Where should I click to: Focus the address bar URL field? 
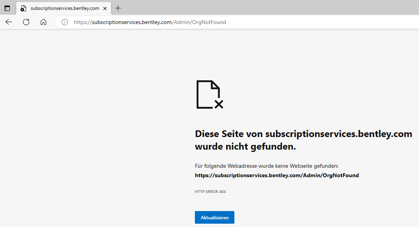(237, 22)
